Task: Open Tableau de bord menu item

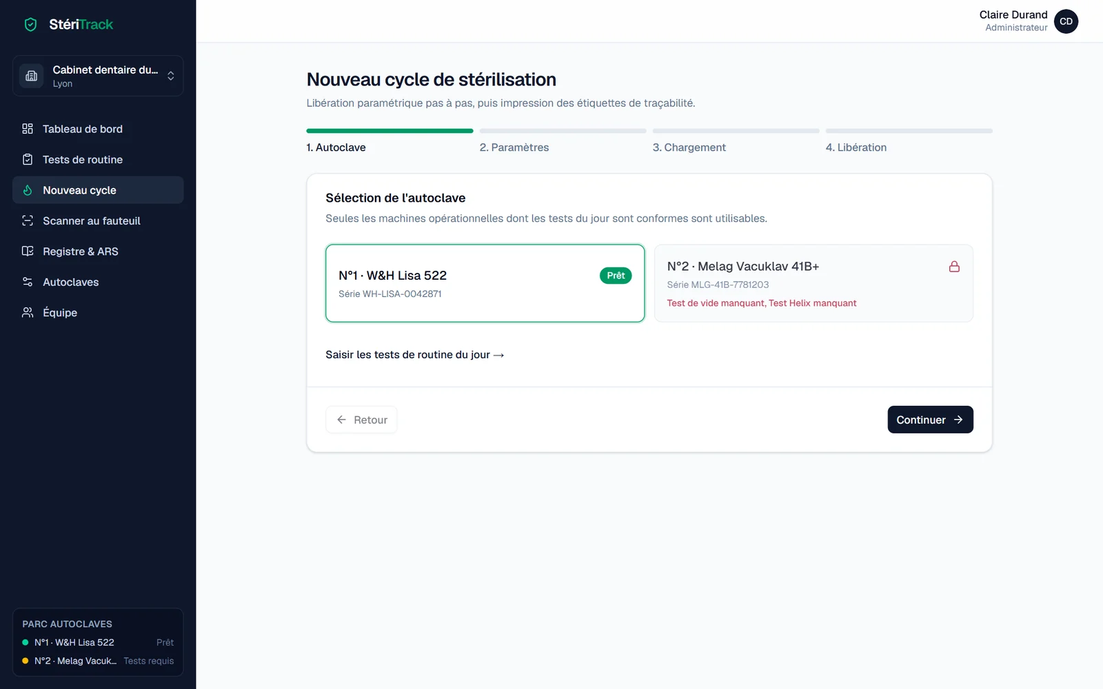Action: pyautogui.click(x=98, y=129)
